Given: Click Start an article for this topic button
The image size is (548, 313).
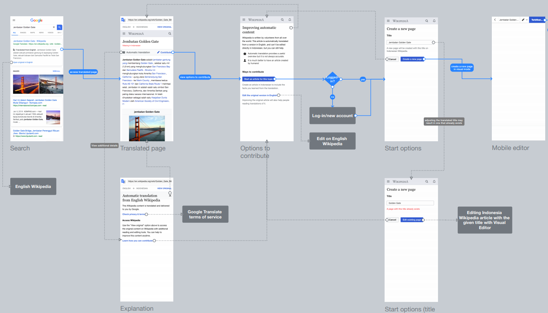Looking at the screenshot, I should [x=258, y=79].
